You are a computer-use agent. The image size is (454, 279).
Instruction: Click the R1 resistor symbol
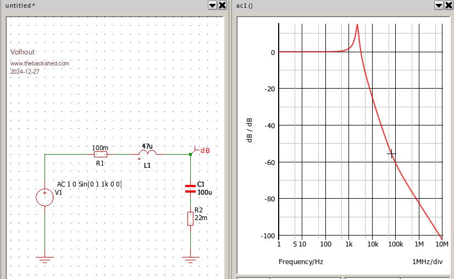tap(100, 155)
